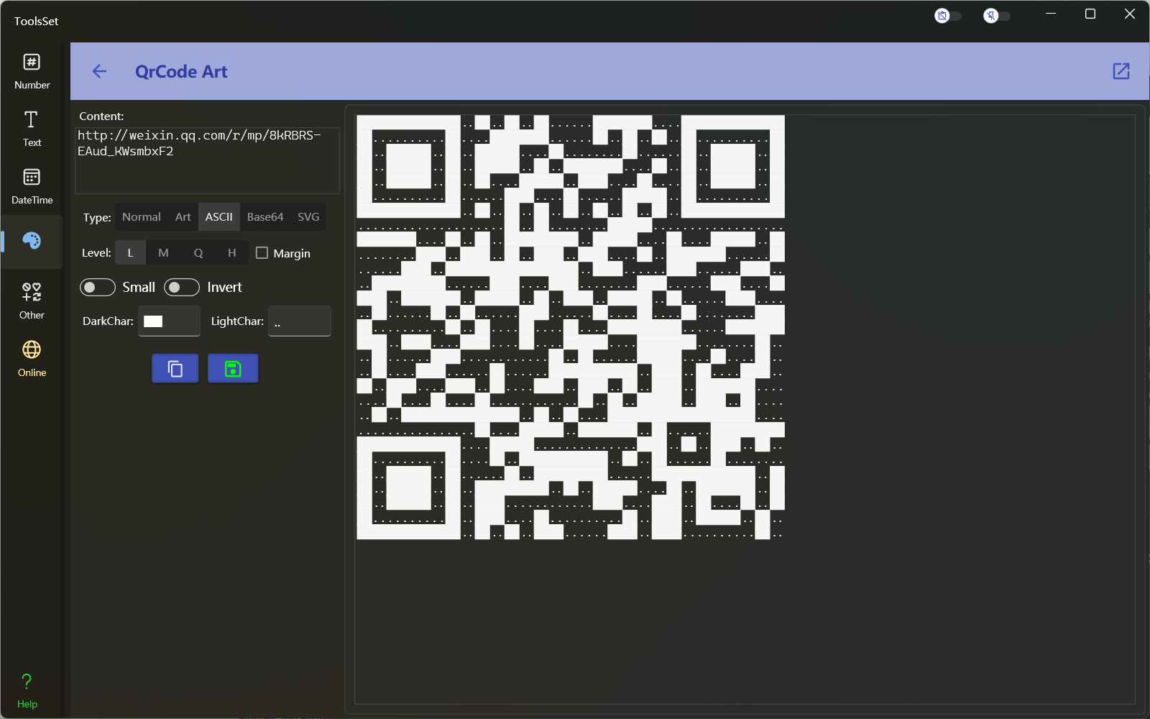This screenshot has height=719, width=1150.
Task: Save the QR code to file
Action: [x=233, y=369]
